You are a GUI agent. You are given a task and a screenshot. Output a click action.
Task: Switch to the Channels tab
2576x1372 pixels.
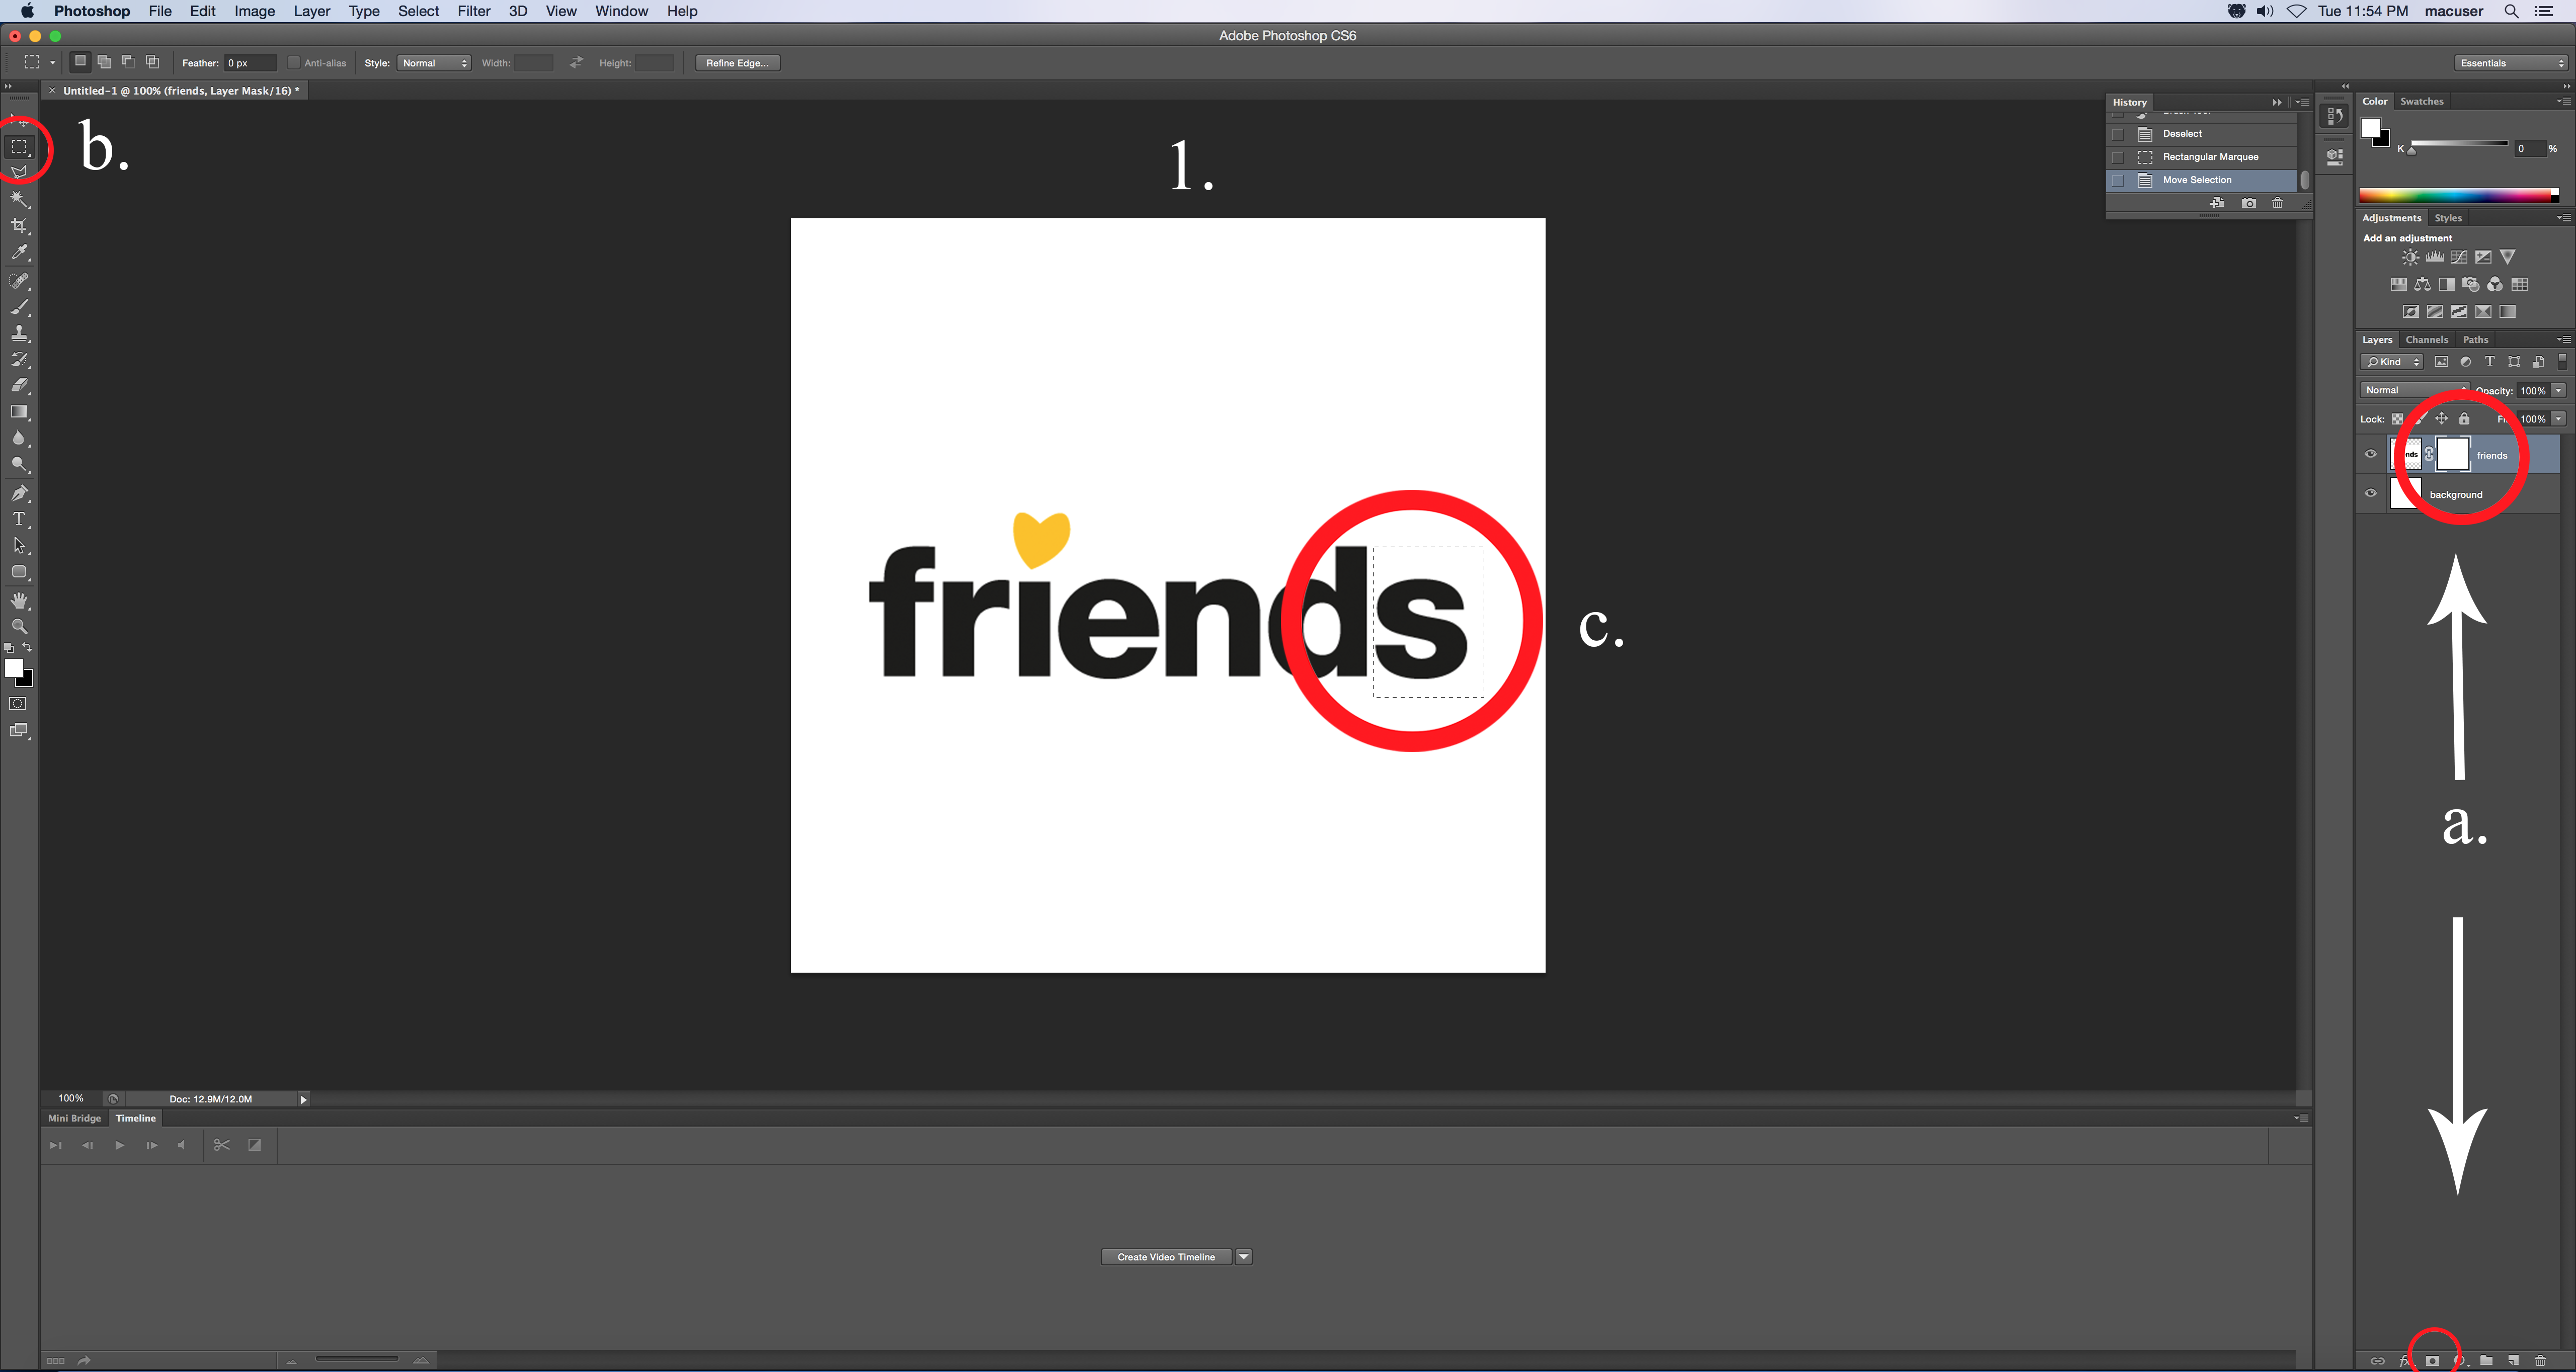tap(2426, 340)
